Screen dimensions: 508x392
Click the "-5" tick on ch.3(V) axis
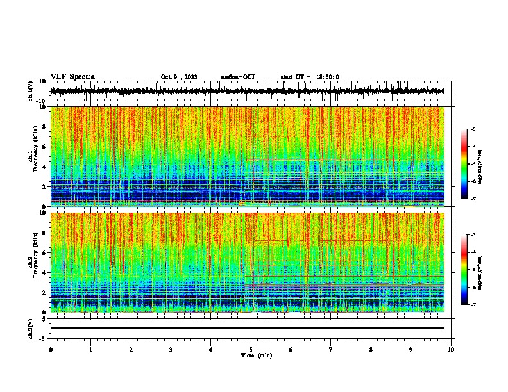(x=44, y=339)
